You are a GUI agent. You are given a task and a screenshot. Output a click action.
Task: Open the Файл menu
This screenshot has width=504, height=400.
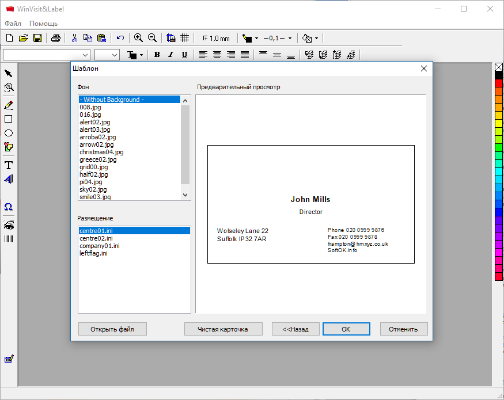pos(13,24)
